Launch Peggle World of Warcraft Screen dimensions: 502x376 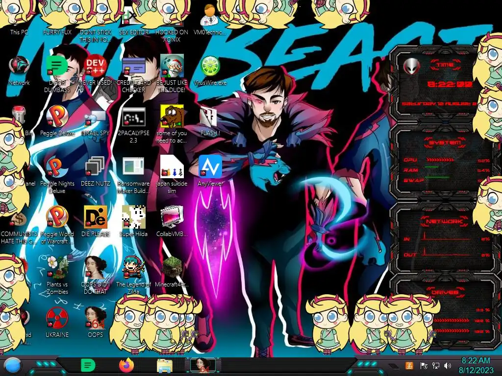(x=57, y=225)
